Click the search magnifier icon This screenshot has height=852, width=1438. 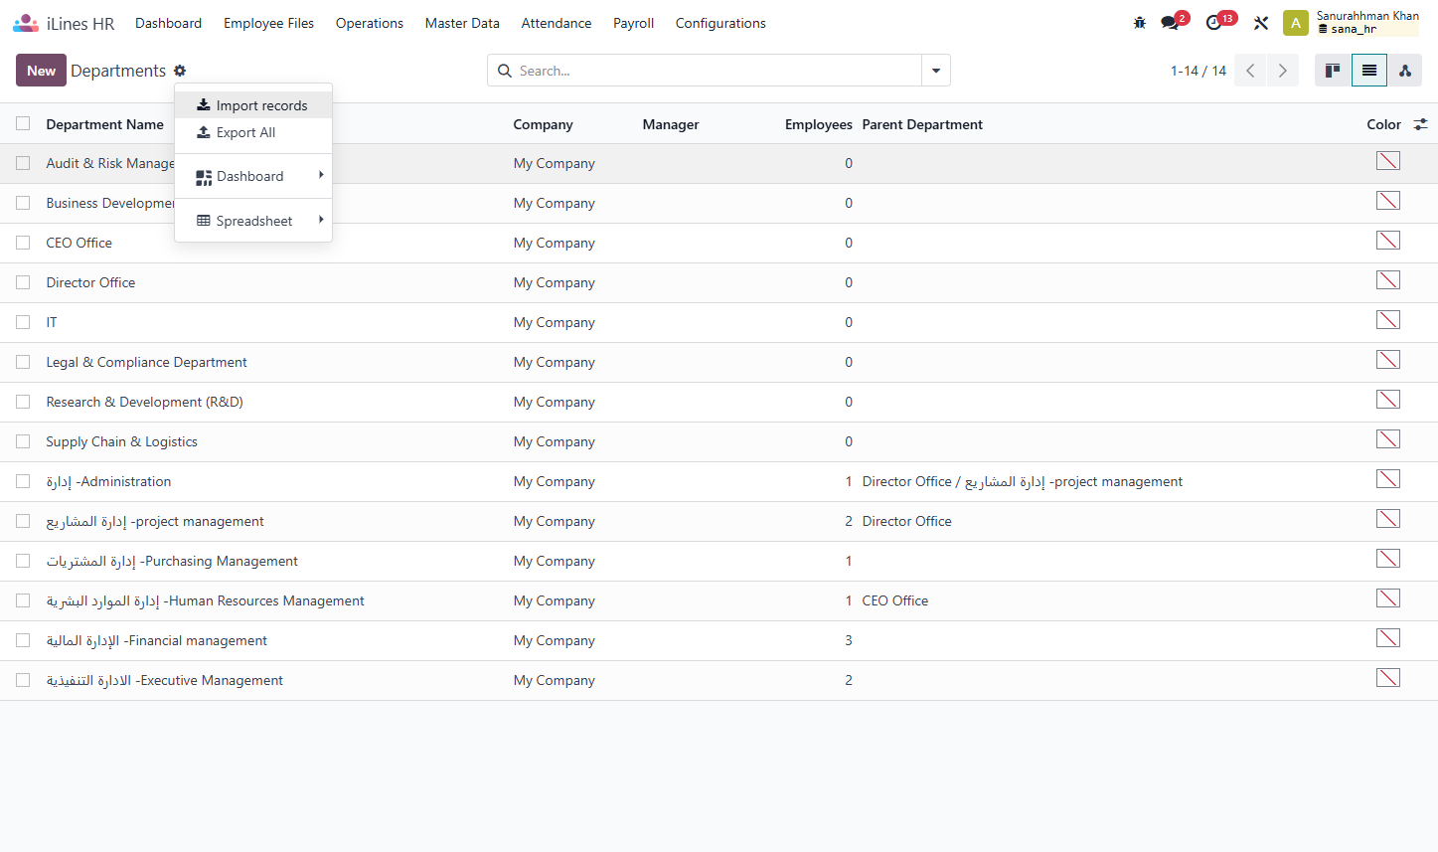coord(505,71)
